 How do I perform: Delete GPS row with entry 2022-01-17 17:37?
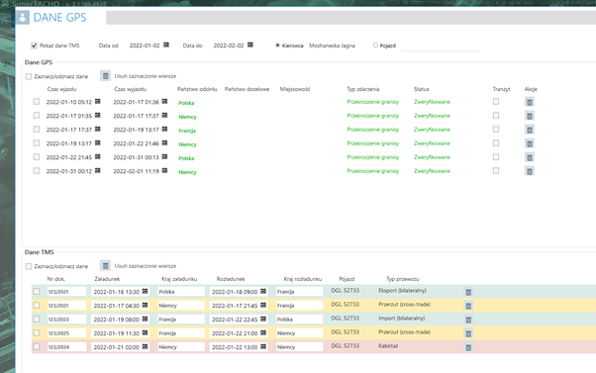pyautogui.click(x=529, y=130)
